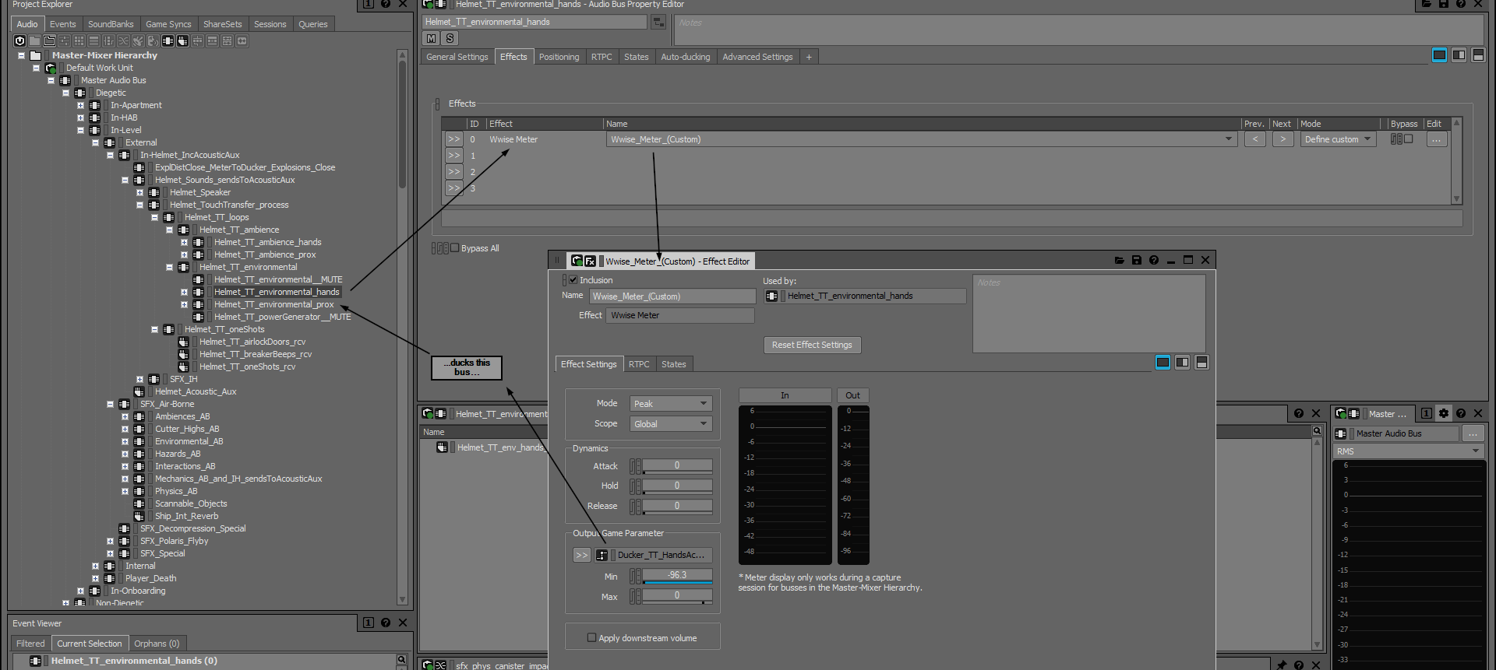Open the Auto-ducking tab in the Property Editor
The height and width of the screenshot is (670, 1496).
coord(686,57)
